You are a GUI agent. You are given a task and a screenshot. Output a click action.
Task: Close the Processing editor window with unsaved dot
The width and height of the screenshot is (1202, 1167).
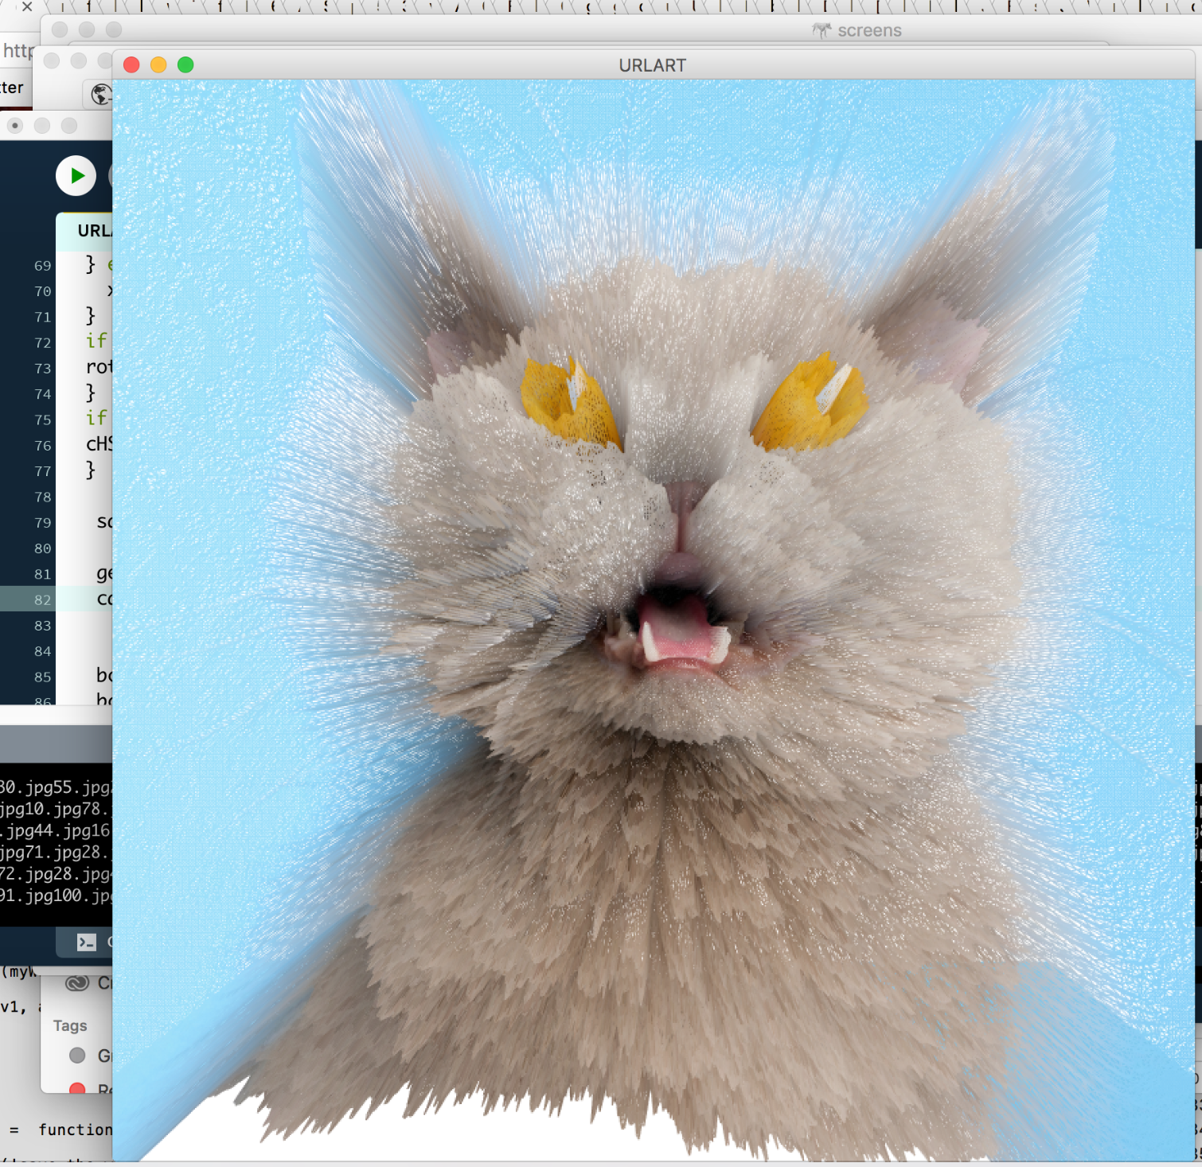click(x=15, y=126)
